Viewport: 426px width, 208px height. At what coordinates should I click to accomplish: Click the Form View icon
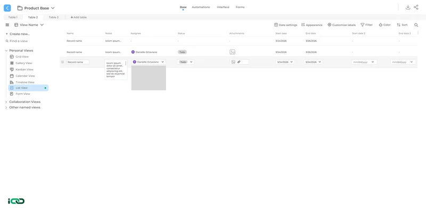12,94
